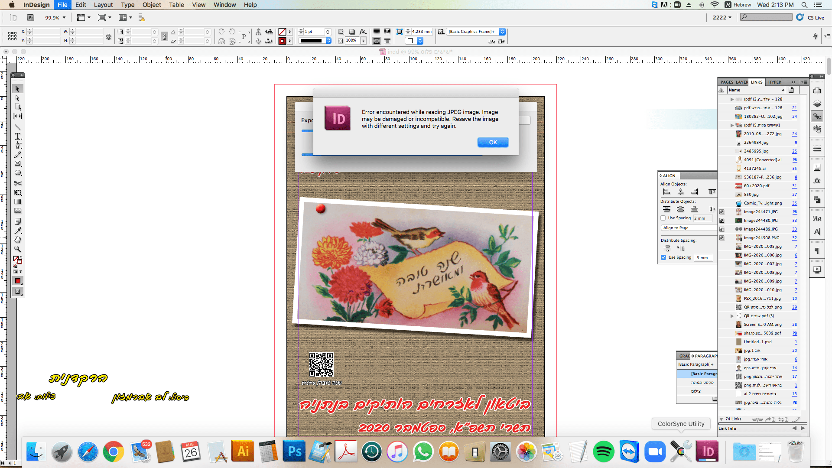Screen dimensions: 832x468
Task: Click OK in the JPEG error dialog
Action: coord(493,142)
